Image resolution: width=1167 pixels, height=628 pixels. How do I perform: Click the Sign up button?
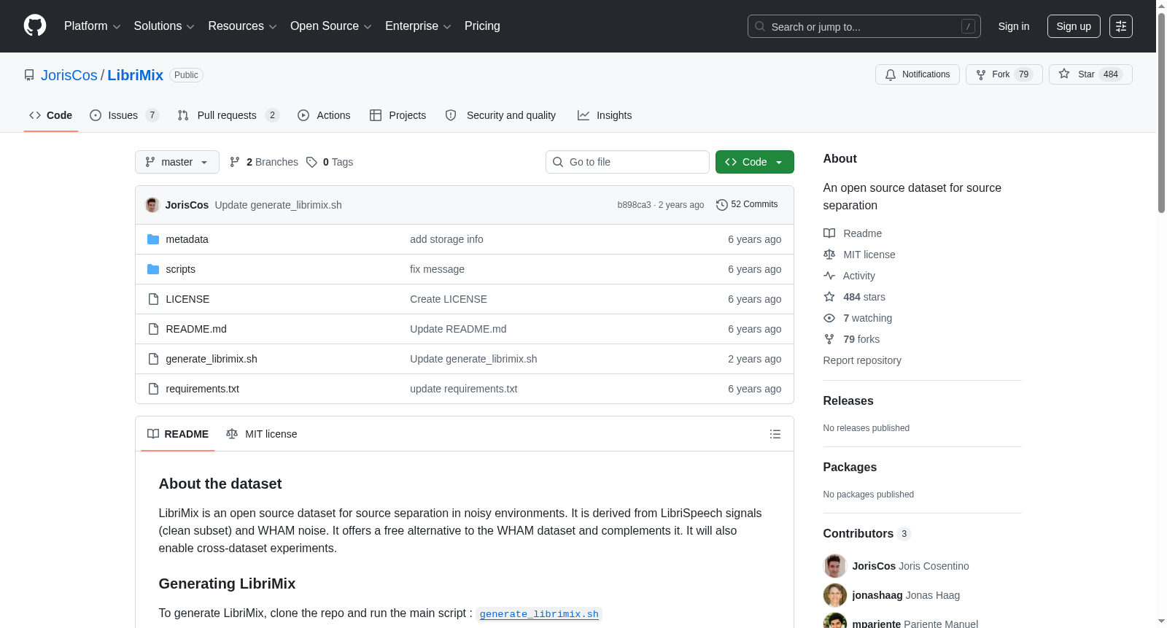pos(1074,26)
